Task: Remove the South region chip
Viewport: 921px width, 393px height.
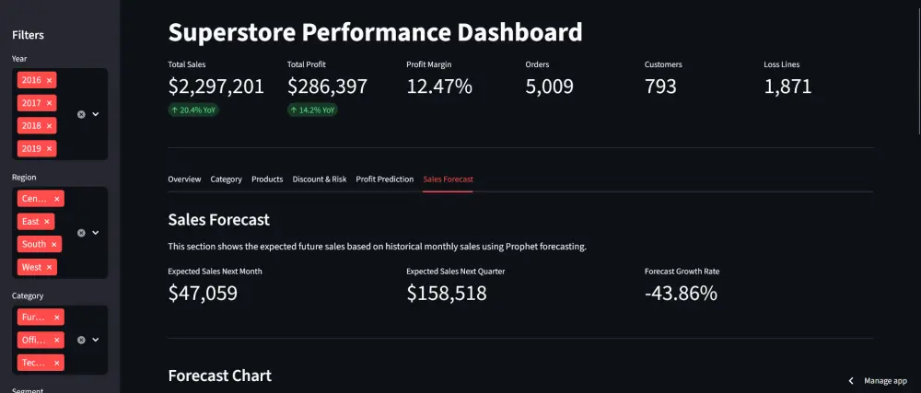Action: click(54, 245)
